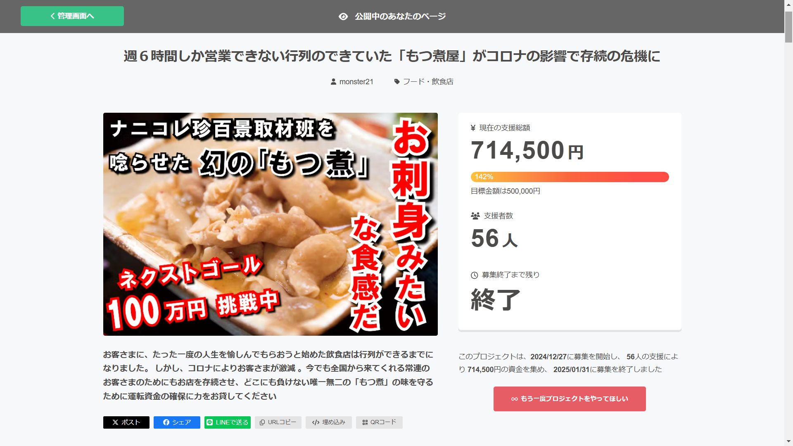Click もう一度プロジェクトをやってほしい button

[x=570, y=399]
